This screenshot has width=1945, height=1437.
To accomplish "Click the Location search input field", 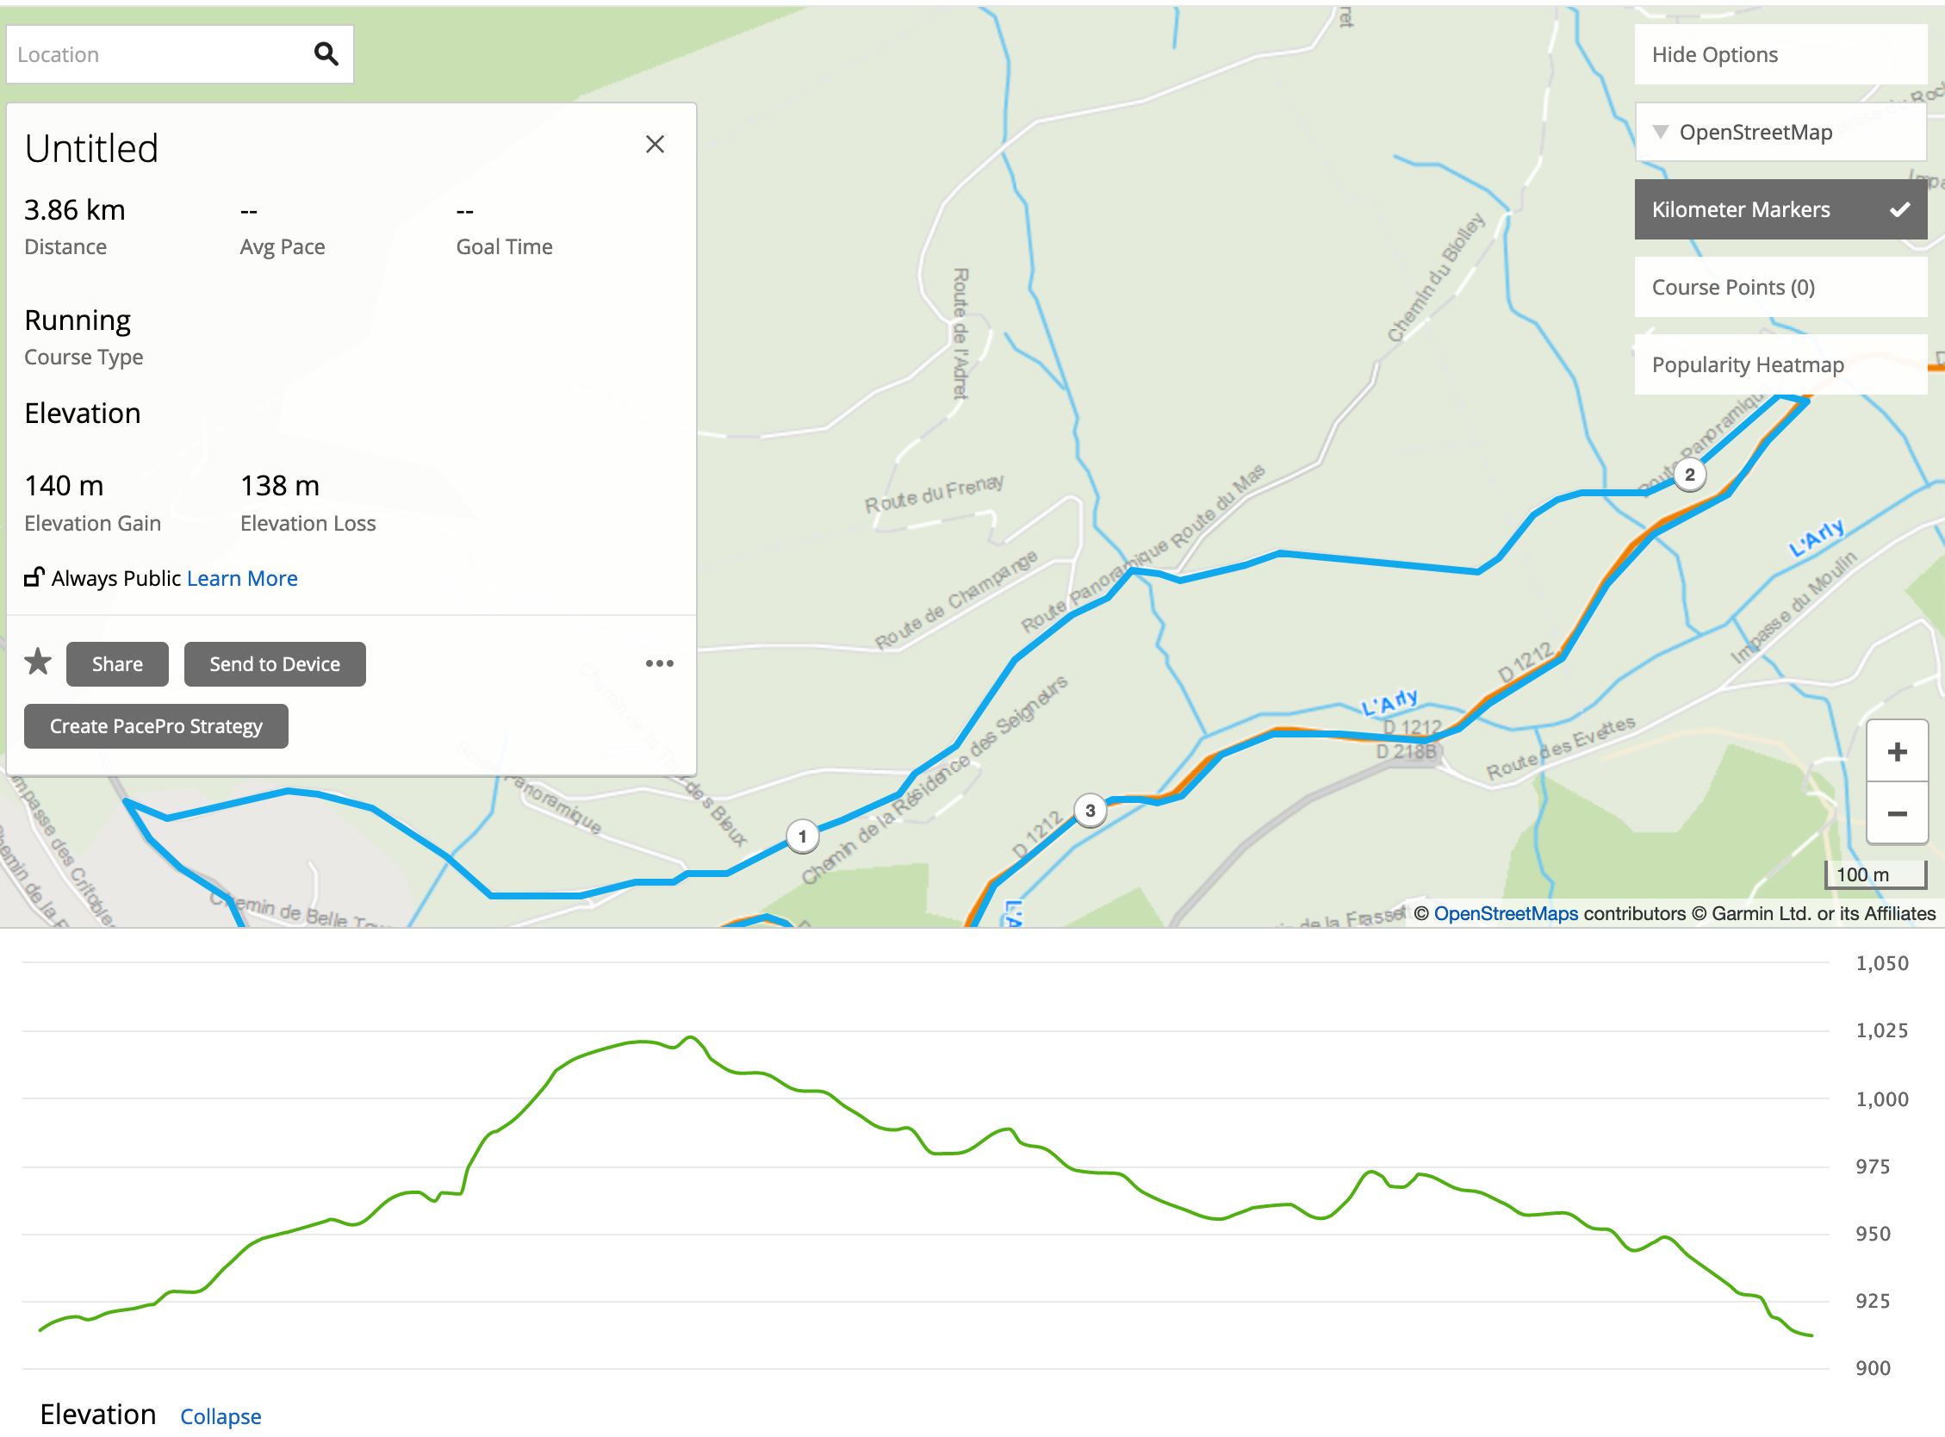I will point(157,55).
